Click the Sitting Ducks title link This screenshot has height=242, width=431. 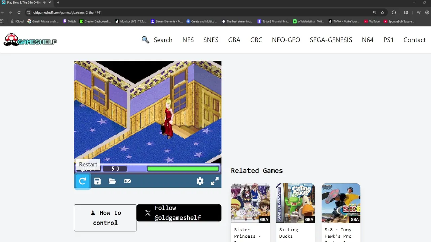pos(289,233)
